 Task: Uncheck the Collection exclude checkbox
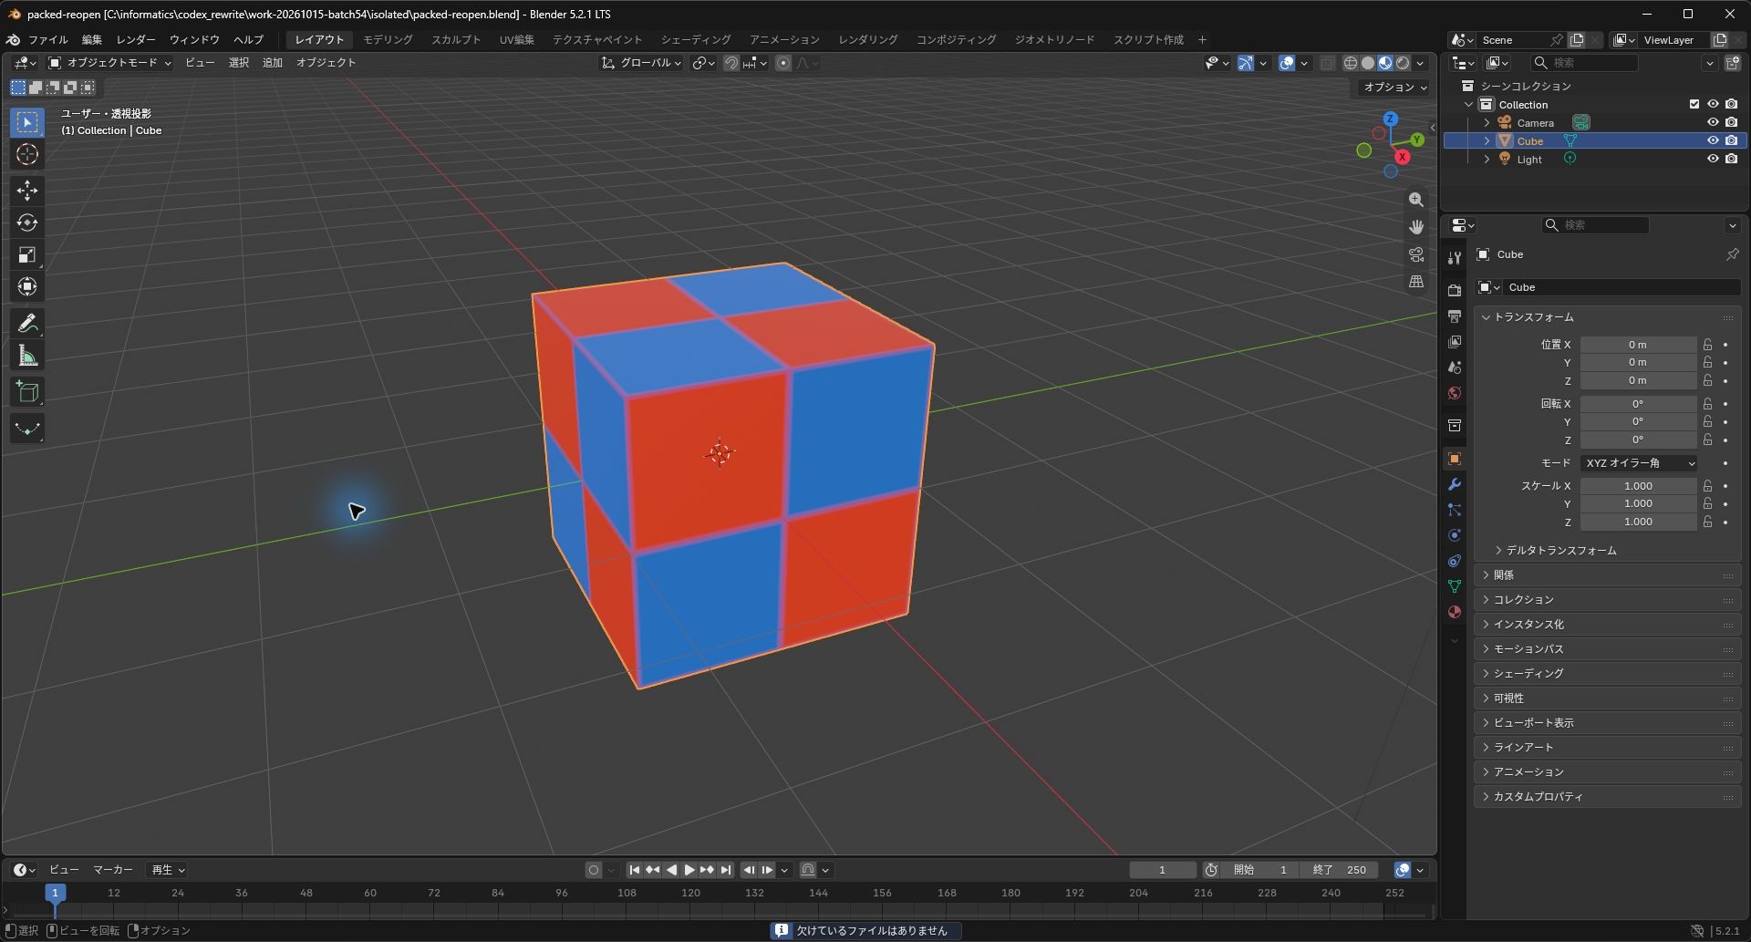pos(1694,104)
